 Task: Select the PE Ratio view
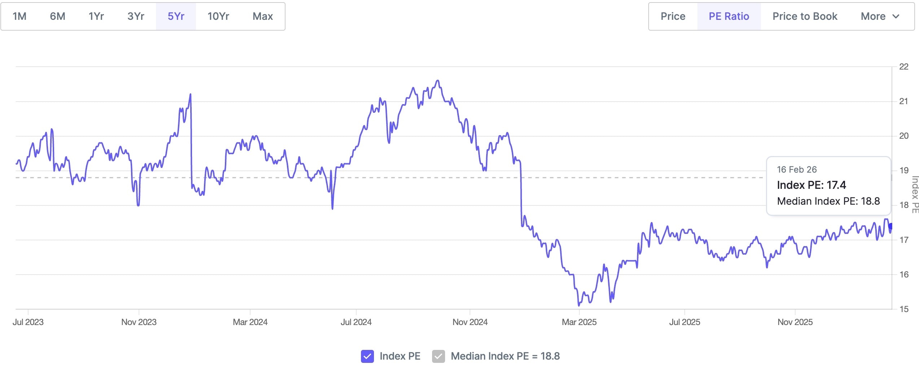[x=729, y=17]
